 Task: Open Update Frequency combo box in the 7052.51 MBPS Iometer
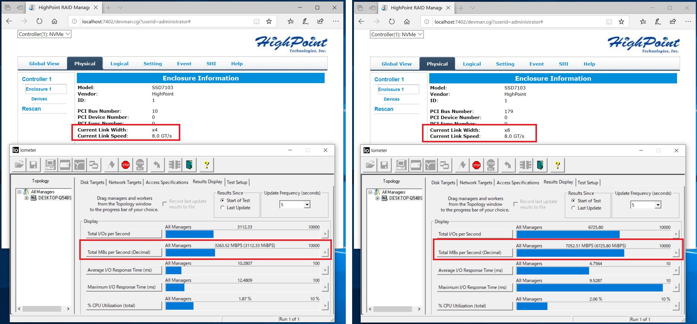point(646,205)
